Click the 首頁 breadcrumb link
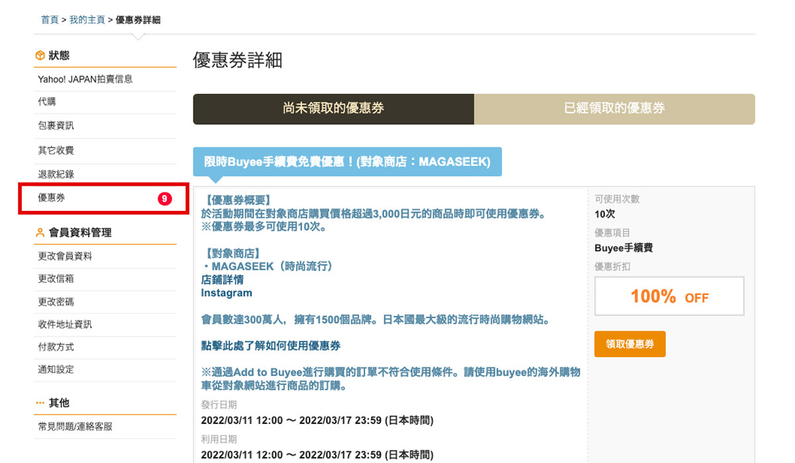 pos(50,20)
